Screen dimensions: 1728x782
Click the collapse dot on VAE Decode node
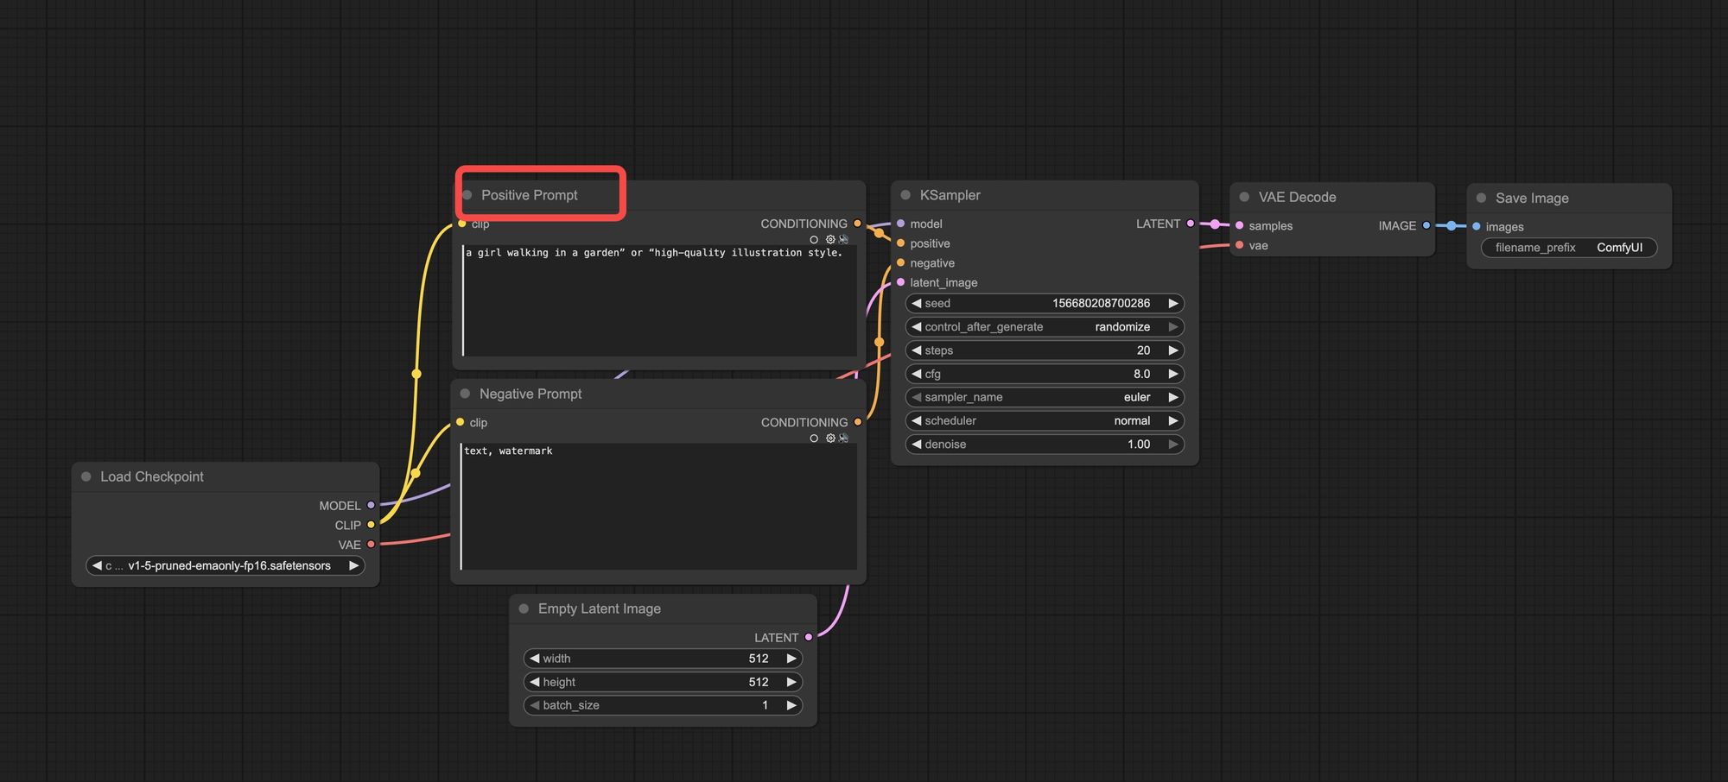pos(1244,197)
